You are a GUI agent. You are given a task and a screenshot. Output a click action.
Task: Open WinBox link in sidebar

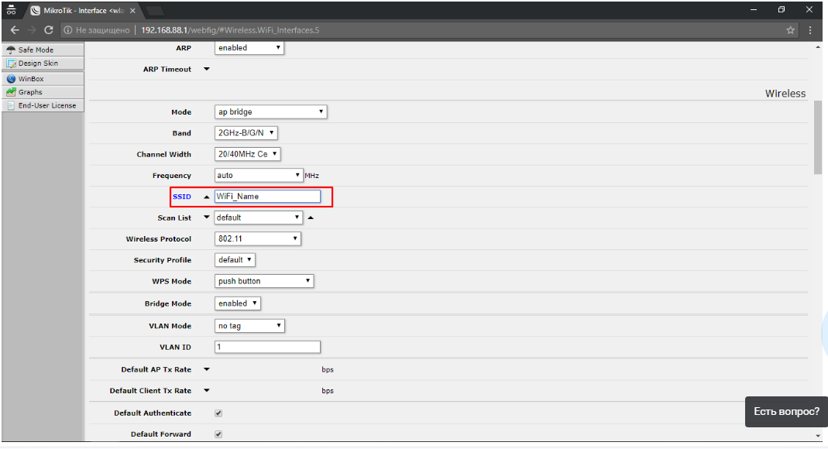43,79
